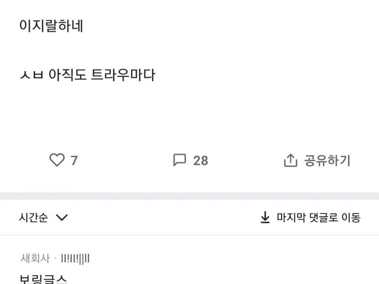Click the like count 7
Image resolution: width=379 pixels, height=284 pixels.
coord(74,161)
